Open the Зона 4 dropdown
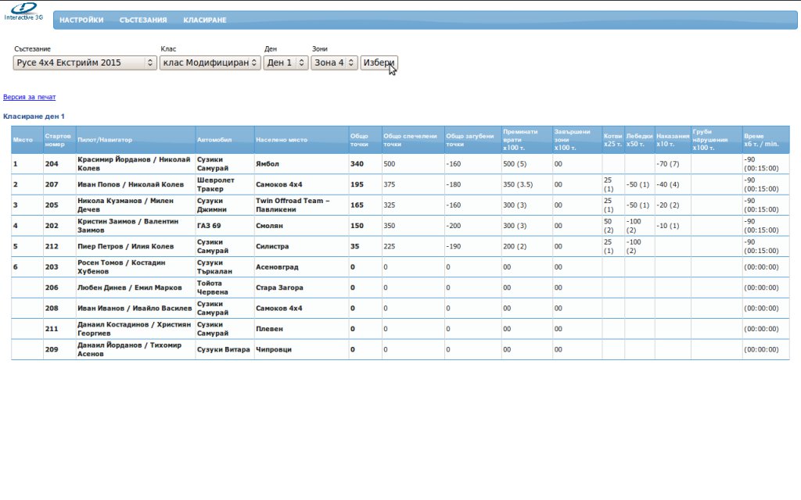The width and height of the screenshot is (801, 500). [334, 62]
